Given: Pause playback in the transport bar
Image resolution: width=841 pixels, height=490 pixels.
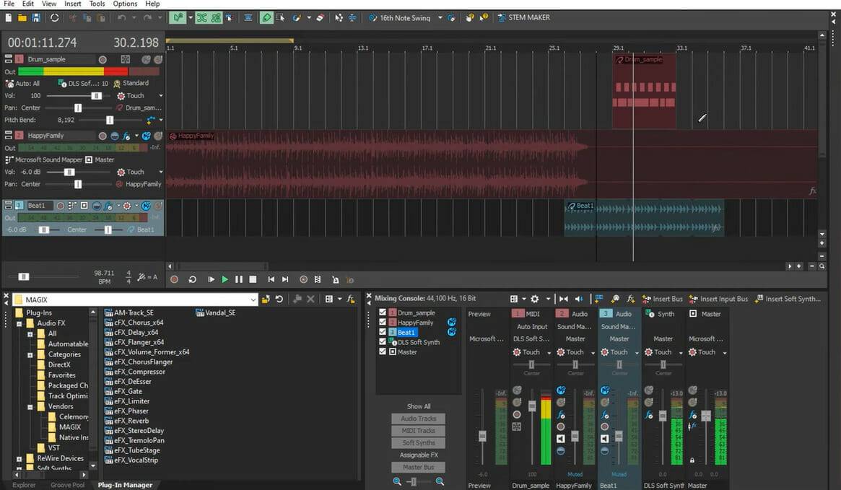Looking at the screenshot, I should click(239, 279).
